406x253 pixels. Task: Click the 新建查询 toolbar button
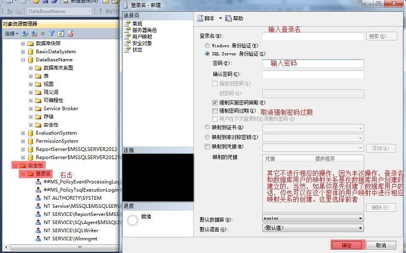pos(81,2)
